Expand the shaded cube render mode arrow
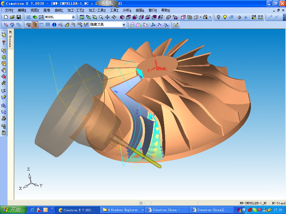The height and width of the screenshot is (214, 286). [201, 17]
